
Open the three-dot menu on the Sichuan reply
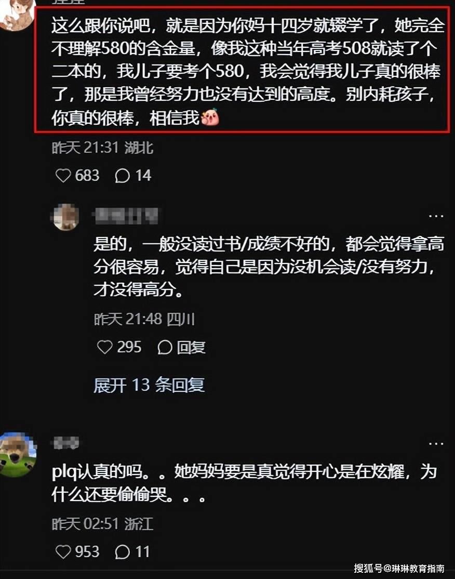tap(436, 216)
